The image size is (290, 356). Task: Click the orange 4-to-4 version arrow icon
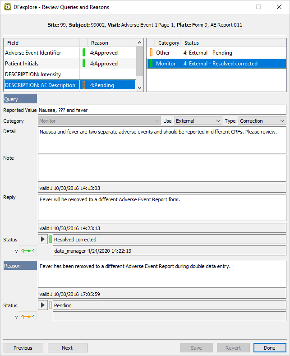28,316
